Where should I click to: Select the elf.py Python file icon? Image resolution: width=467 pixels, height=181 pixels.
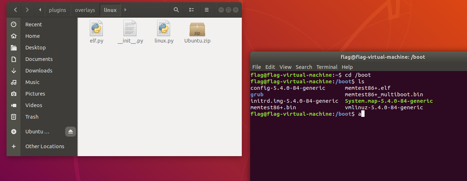coord(97,28)
